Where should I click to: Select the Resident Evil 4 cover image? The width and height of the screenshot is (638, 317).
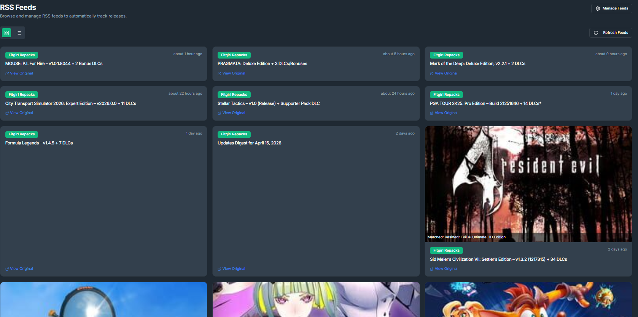[x=528, y=184]
